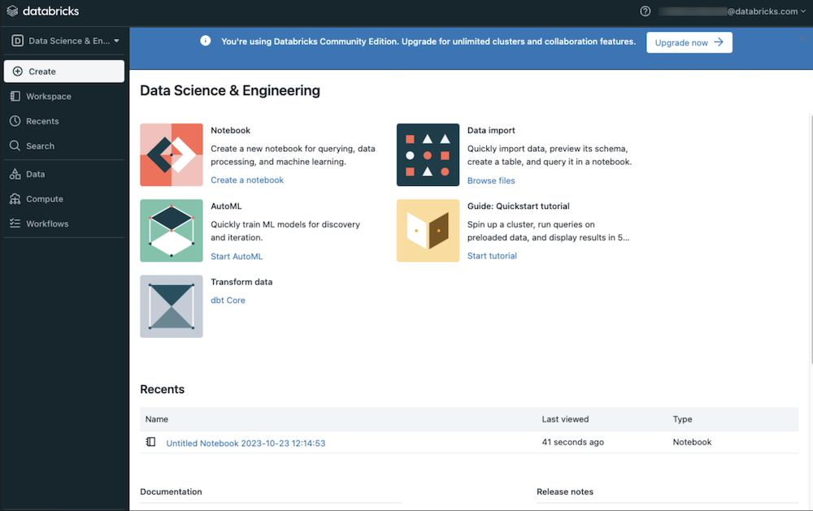Follow the Create a notebook link

[247, 180]
